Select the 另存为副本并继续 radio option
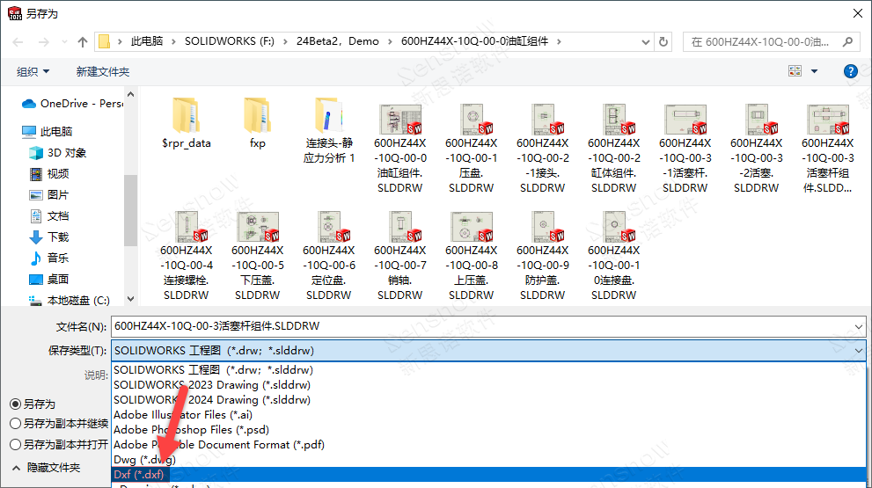Image resolution: width=872 pixels, height=488 pixels. click(x=16, y=424)
